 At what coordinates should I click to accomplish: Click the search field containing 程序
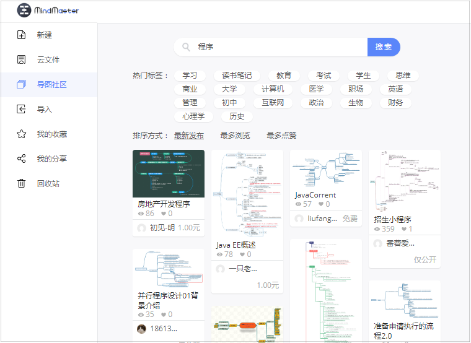(x=279, y=47)
